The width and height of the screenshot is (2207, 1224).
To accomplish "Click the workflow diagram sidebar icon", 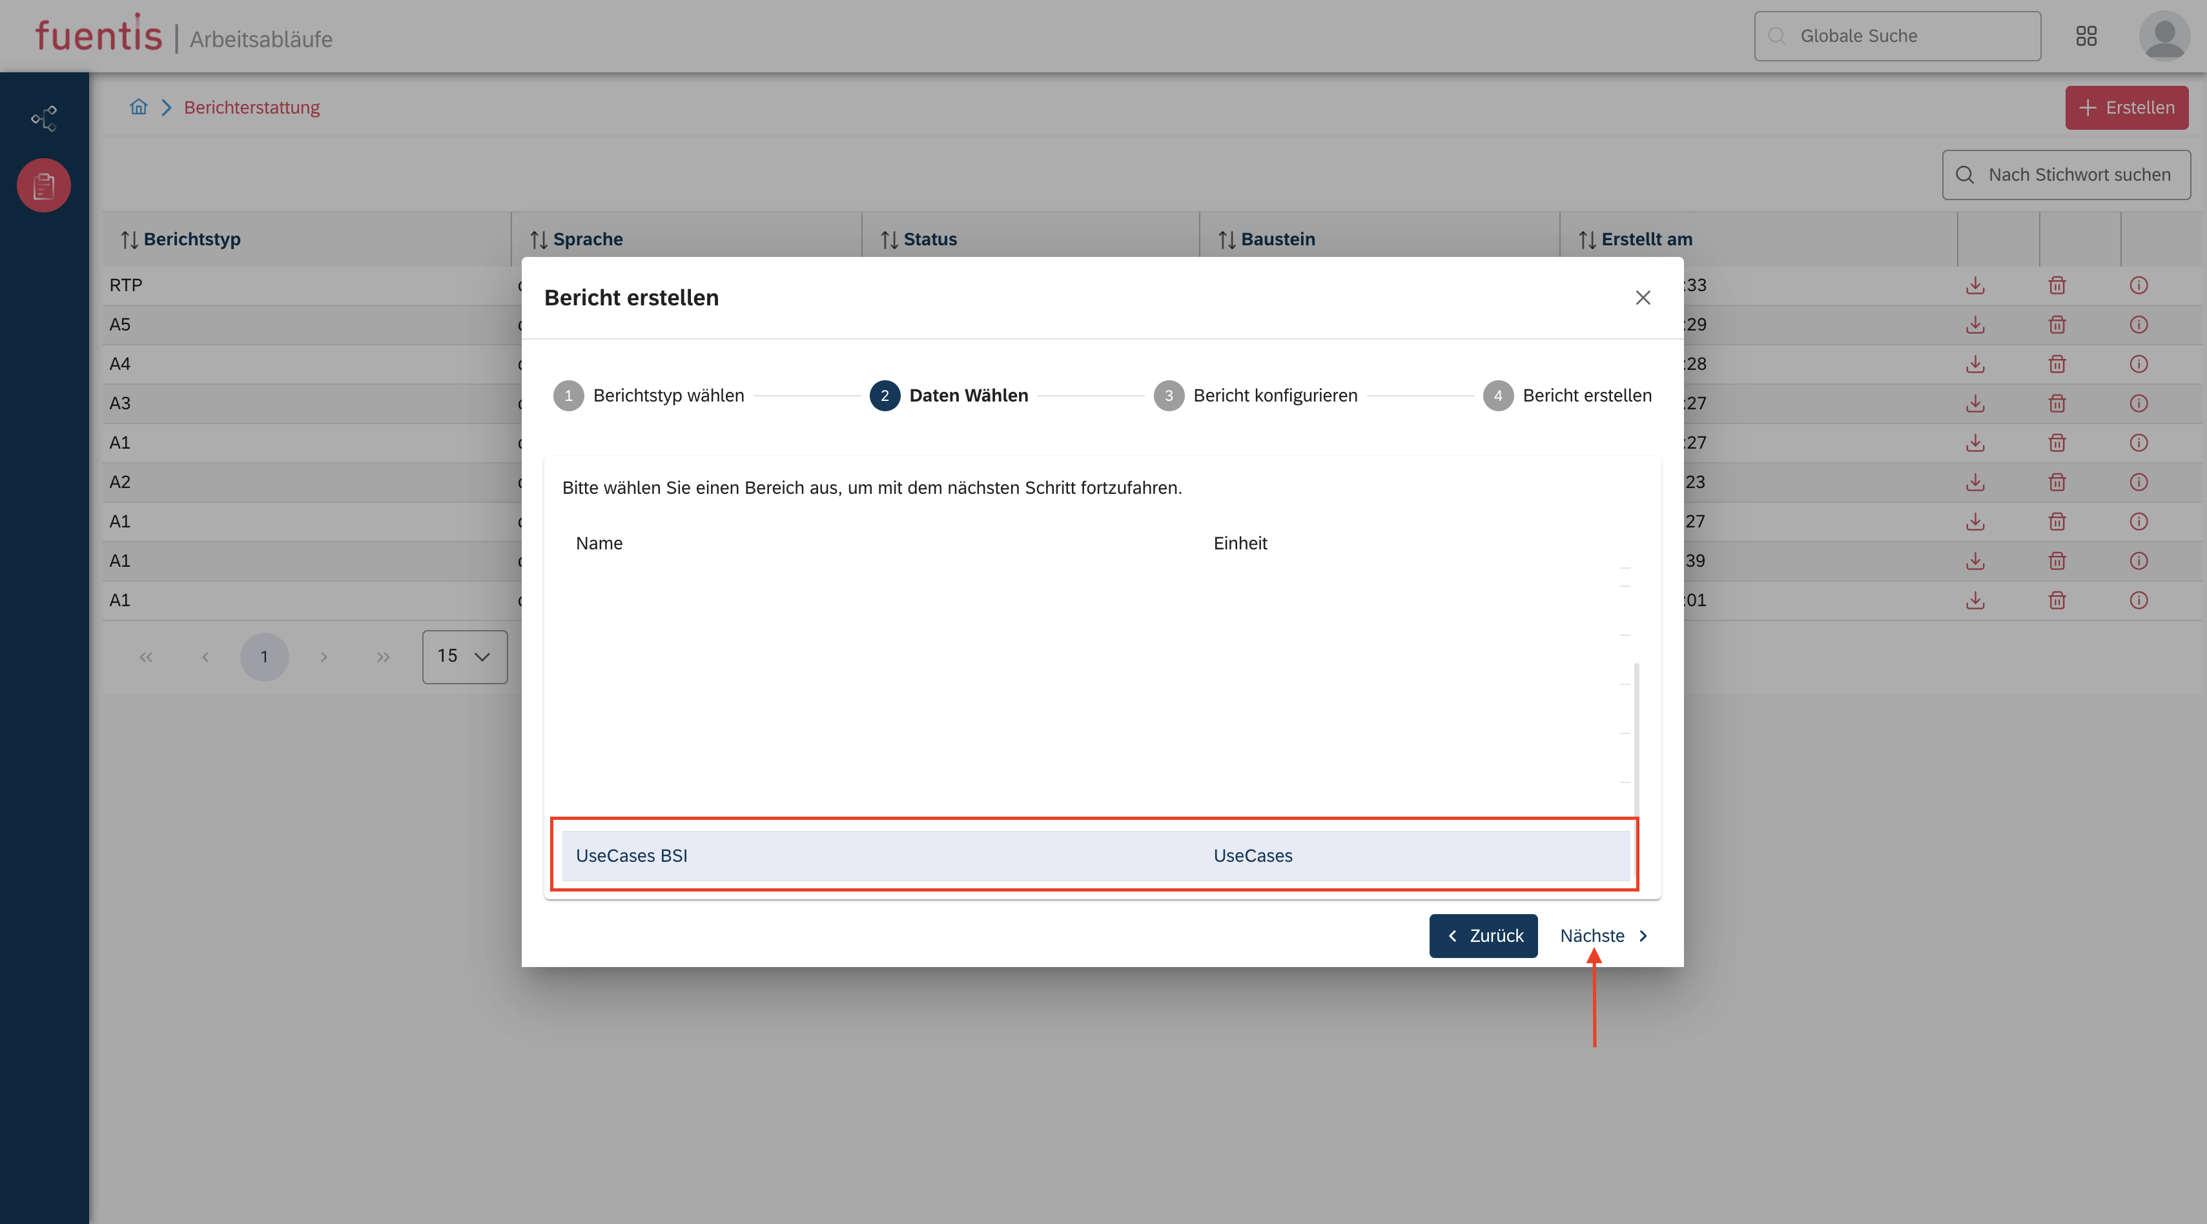I will pos(44,118).
